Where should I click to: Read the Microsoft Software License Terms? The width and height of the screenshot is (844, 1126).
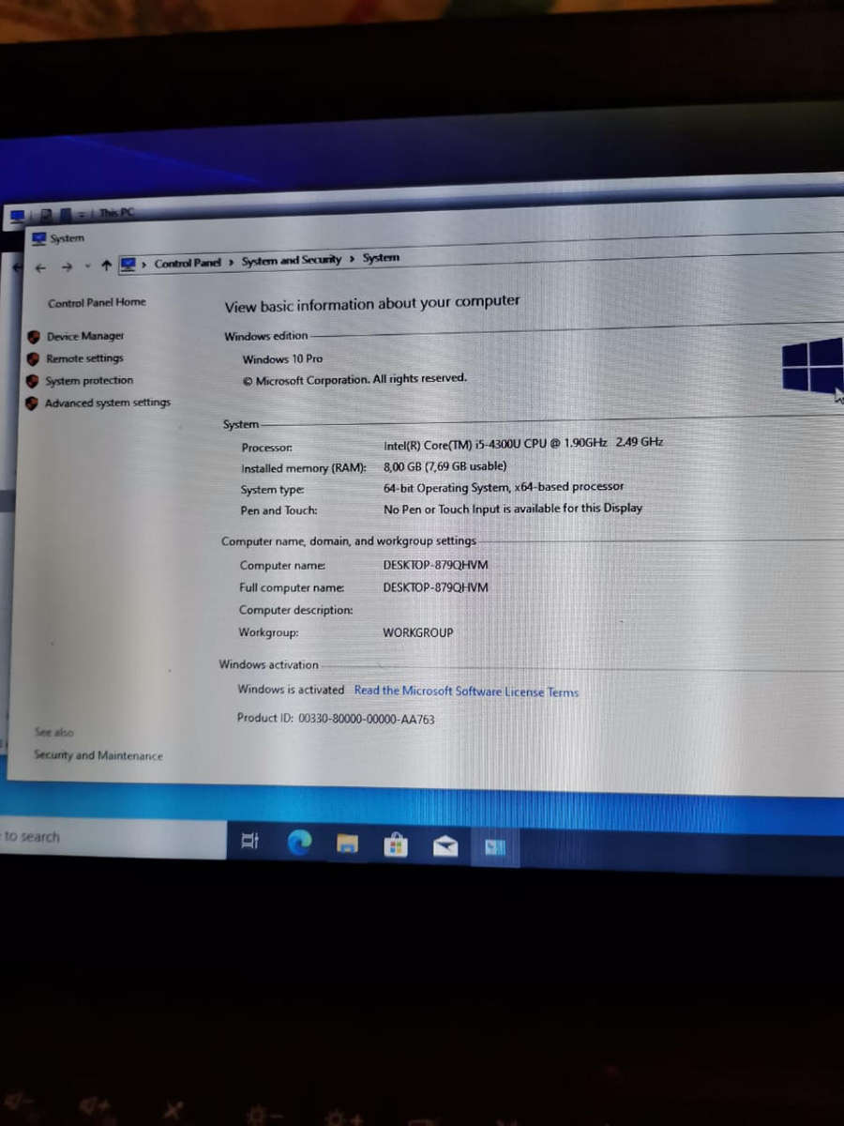point(466,692)
